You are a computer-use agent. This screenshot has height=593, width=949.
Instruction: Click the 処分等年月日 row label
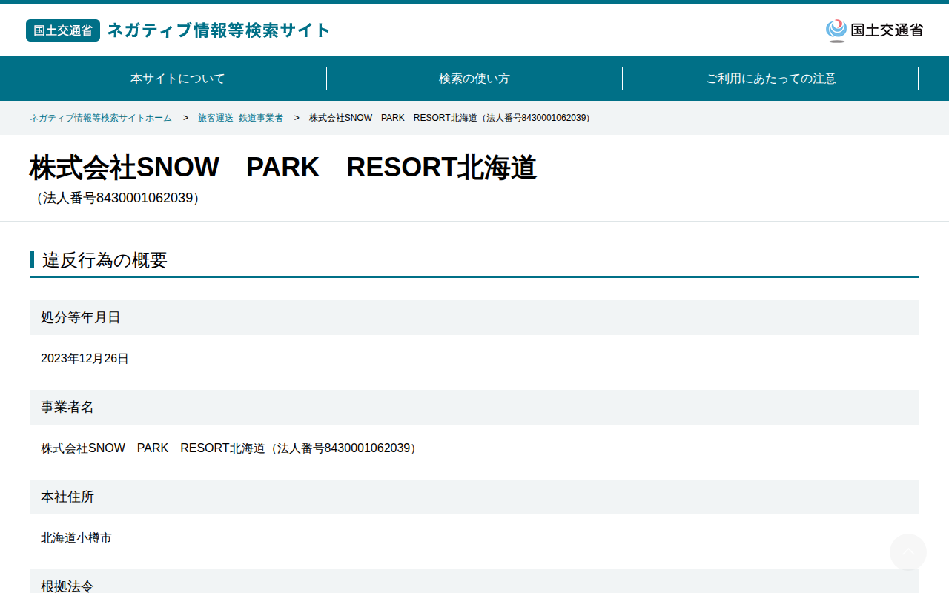81,317
